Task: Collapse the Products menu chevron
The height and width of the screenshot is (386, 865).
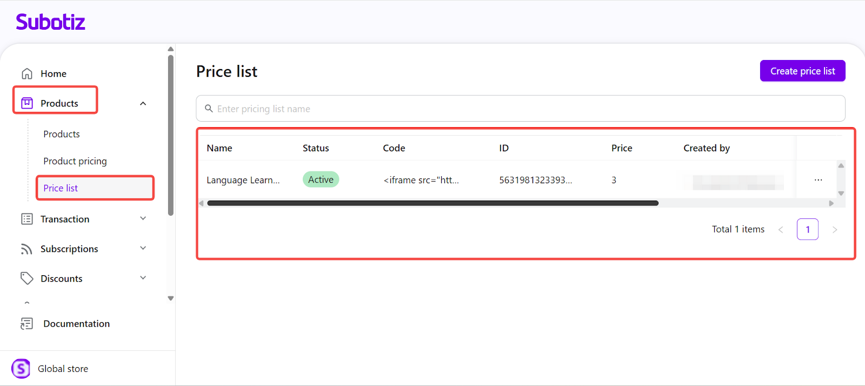Action: click(143, 103)
